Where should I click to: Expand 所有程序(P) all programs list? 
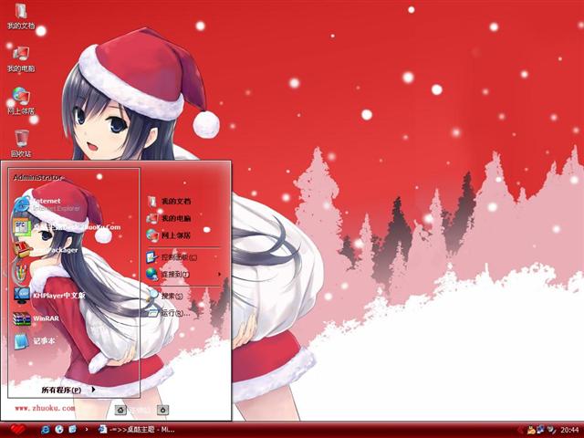coord(68,390)
